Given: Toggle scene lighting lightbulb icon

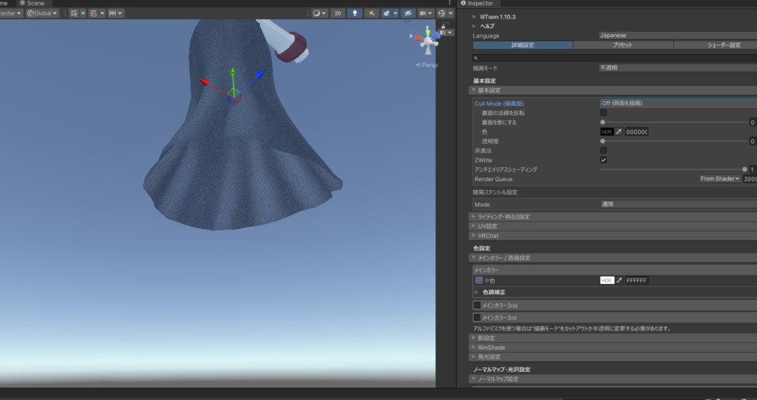Looking at the screenshot, I should click(x=355, y=13).
